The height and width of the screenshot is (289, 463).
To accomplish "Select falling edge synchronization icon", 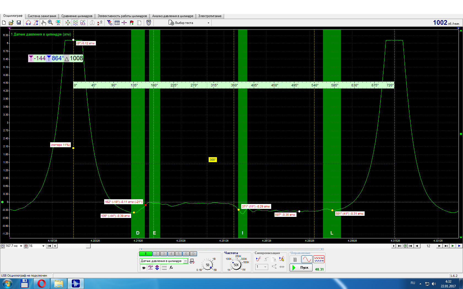I will pyautogui.click(x=274, y=259).
